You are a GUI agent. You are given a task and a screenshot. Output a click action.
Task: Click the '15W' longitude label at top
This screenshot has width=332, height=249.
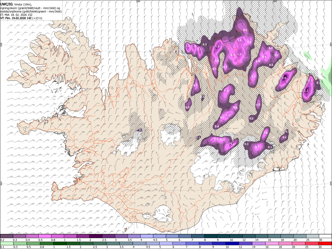click(275, 1)
